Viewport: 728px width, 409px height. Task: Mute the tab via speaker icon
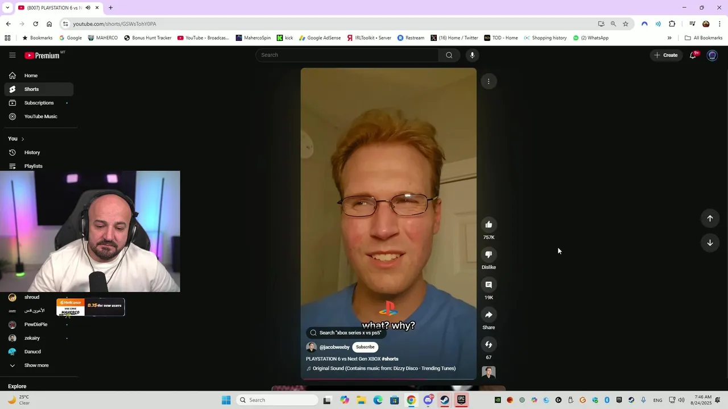[x=88, y=8]
